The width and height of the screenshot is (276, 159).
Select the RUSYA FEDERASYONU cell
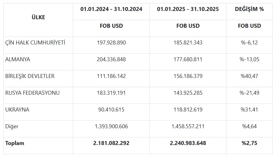point(32,93)
